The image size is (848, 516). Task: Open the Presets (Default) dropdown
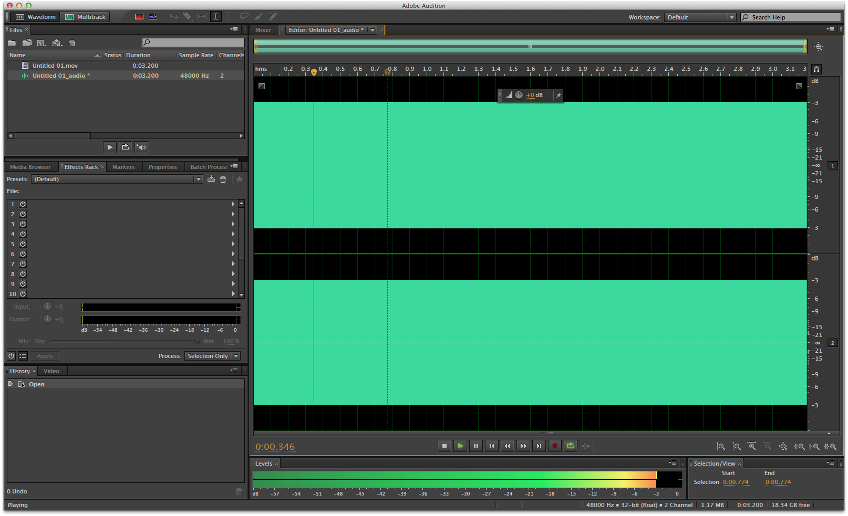click(x=117, y=180)
